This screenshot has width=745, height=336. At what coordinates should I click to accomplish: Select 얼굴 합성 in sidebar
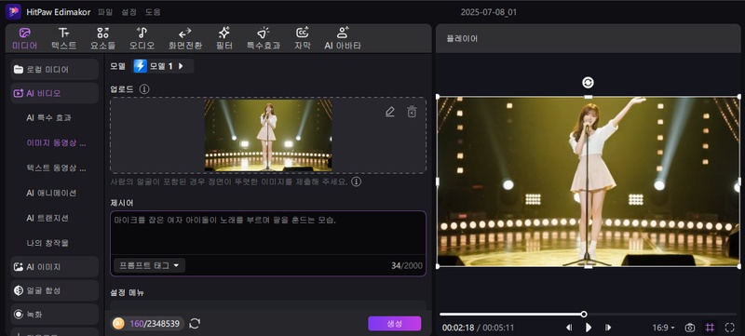pyautogui.click(x=54, y=290)
